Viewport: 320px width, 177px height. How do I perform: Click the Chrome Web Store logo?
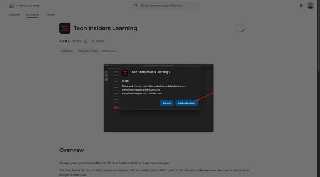(12, 6)
